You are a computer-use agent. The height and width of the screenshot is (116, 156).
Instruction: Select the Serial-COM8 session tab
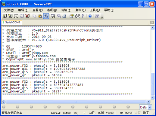tap(12, 22)
